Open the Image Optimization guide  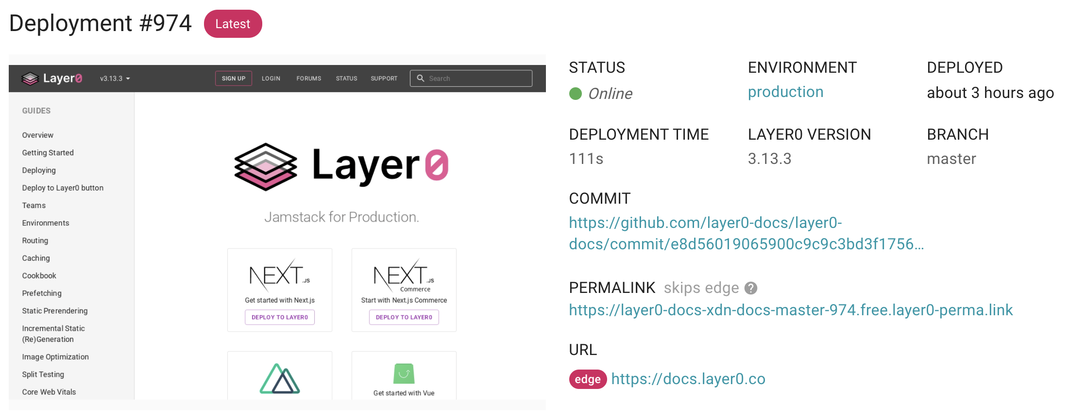55,357
